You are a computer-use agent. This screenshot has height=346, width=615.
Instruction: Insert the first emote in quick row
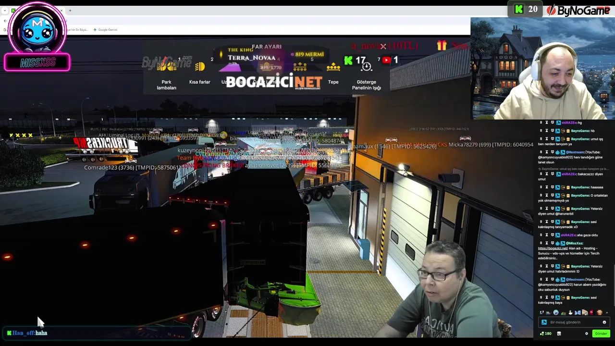(541, 312)
